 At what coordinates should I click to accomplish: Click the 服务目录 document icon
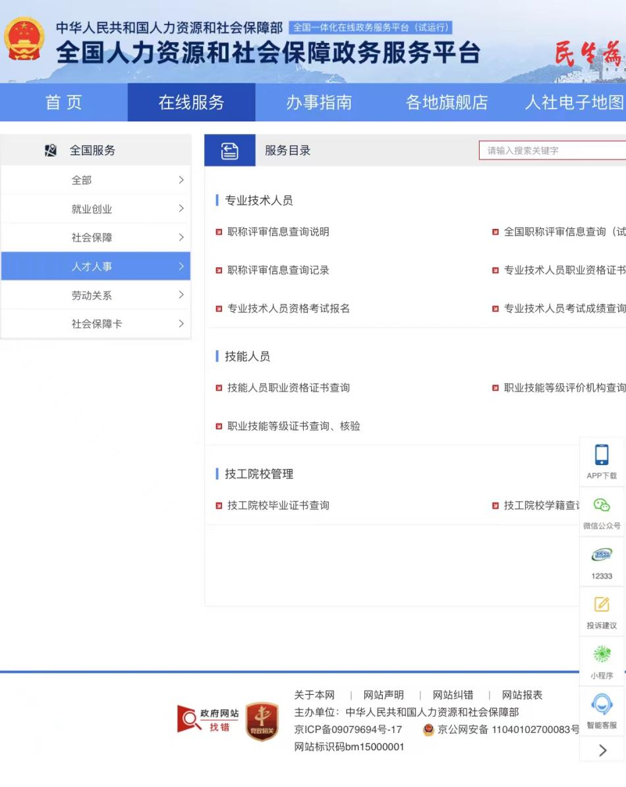click(x=231, y=150)
